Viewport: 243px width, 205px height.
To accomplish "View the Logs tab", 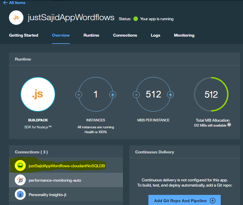I will (155, 35).
